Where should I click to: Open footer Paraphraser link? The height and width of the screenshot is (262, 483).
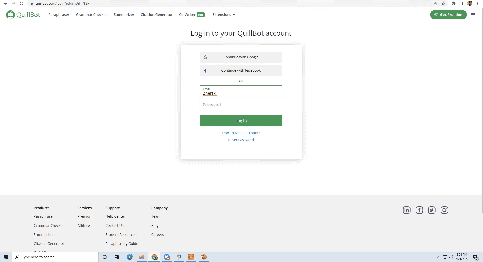point(44,216)
